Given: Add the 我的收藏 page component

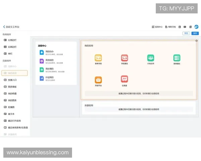Looking at the screenshot, I should point(10,94).
